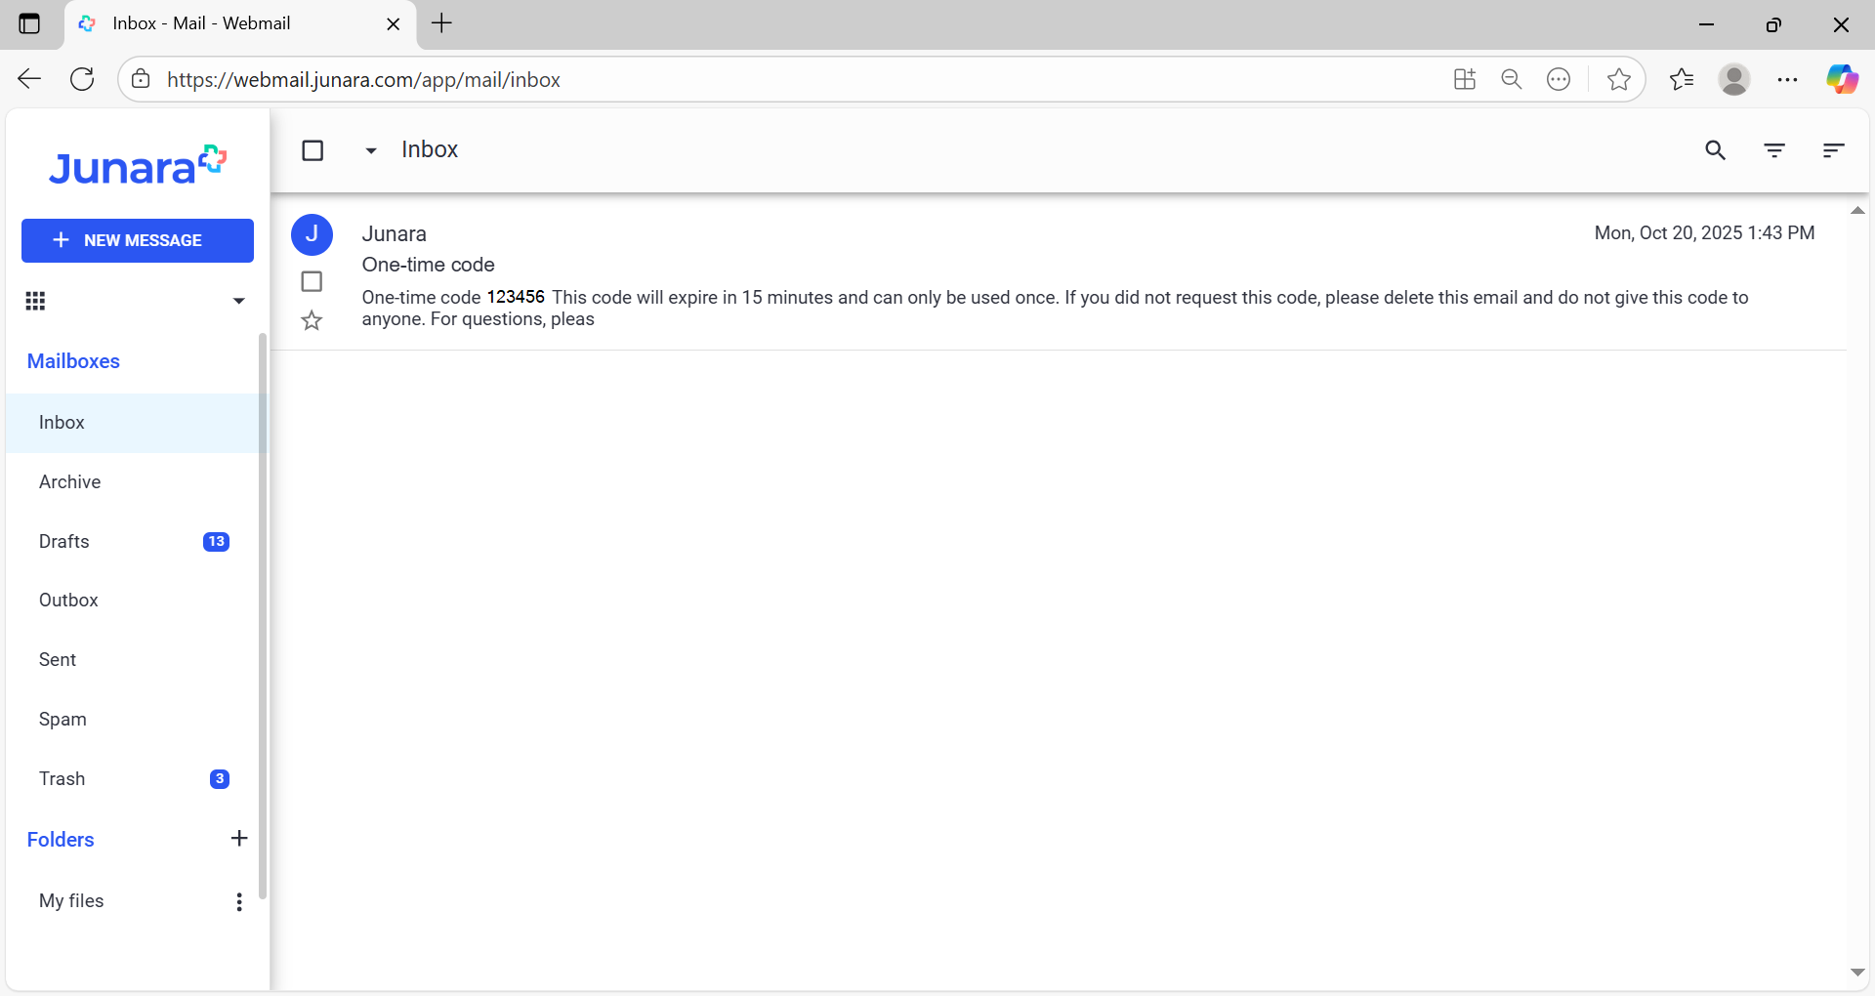Close the Inbox - Mail - Webmail tab
The height and width of the screenshot is (996, 1875).
(394, 24)
